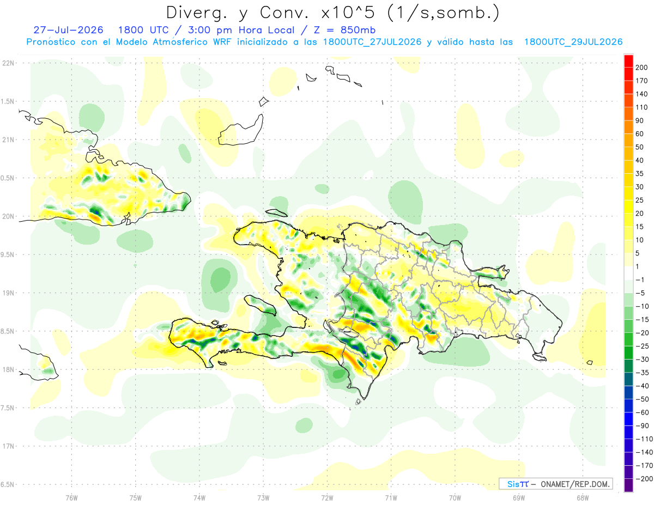The height and width of the screenshot is (505, 654).
Task: Select the initialization time '1800UTC_27JUL2026'
Action: pos(373,42)
